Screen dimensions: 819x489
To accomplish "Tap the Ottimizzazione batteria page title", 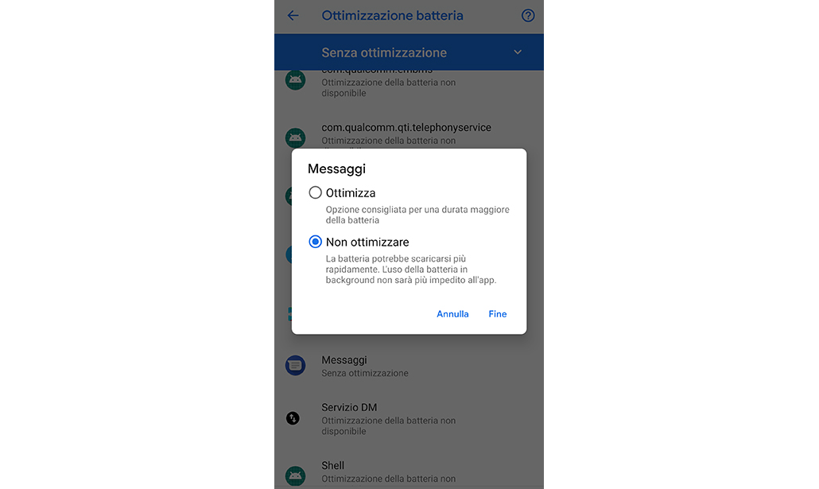I will 392,16.
